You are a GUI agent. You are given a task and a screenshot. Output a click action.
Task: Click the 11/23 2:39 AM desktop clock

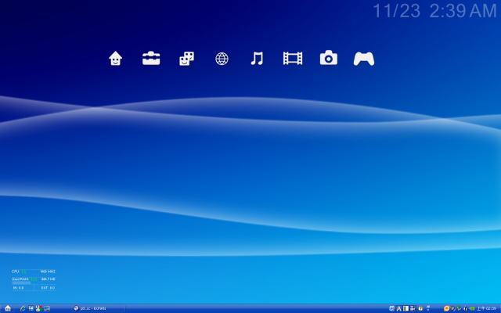435,11
